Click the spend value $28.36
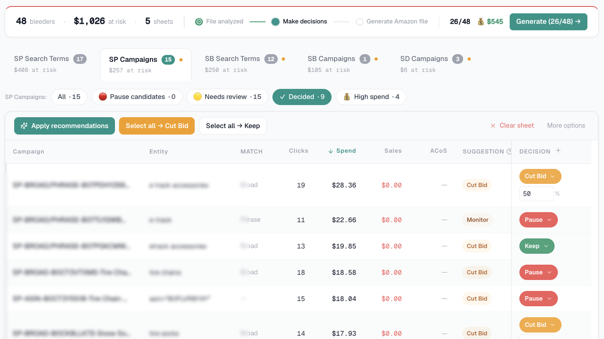Image resolution: width=604 pixels, height=339 pixels. 344,185
